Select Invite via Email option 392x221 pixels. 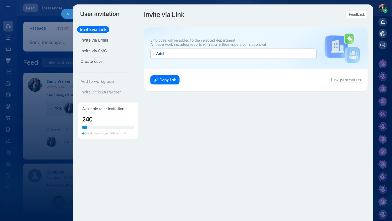(94, 40)
